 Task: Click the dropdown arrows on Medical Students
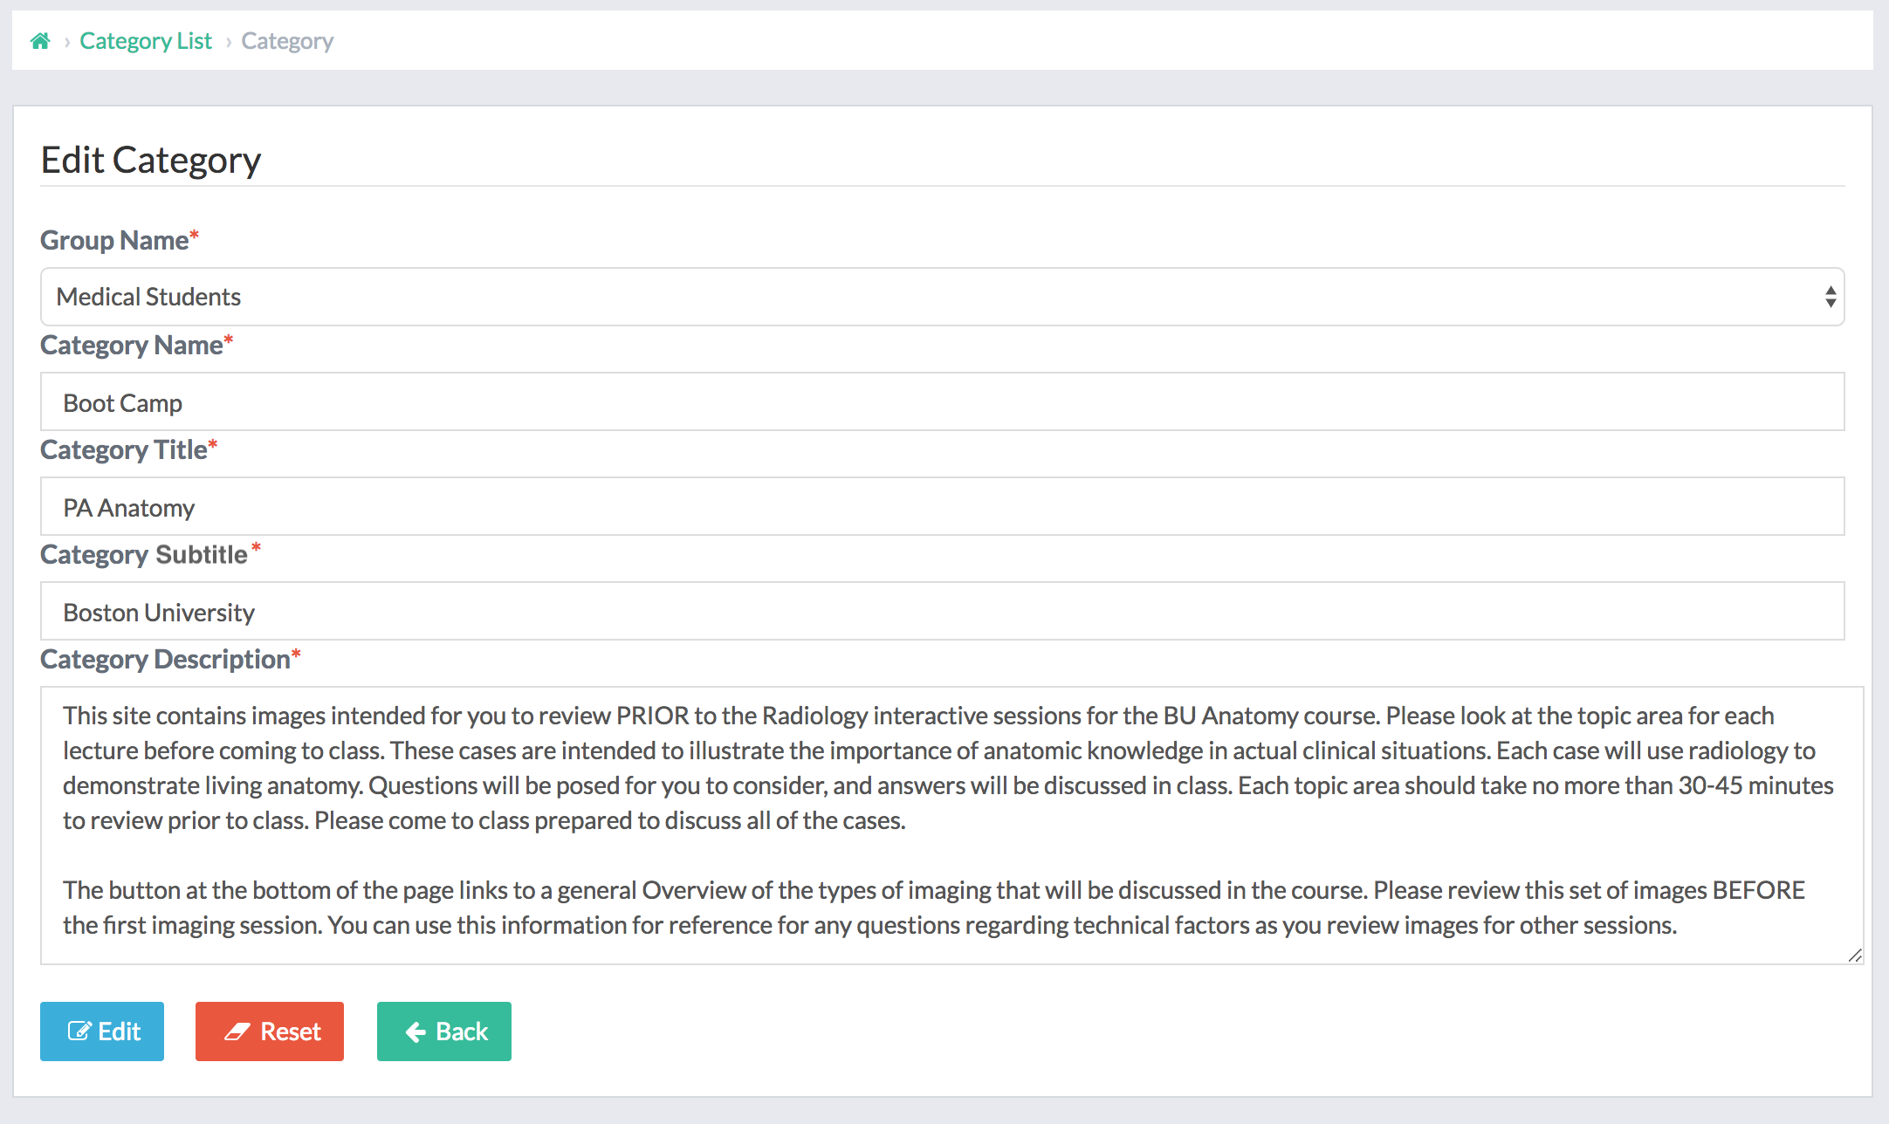1830,297
